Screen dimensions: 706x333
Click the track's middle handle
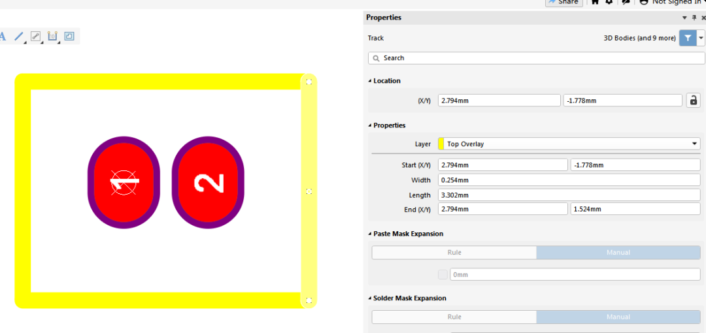(x=309, y=191)
